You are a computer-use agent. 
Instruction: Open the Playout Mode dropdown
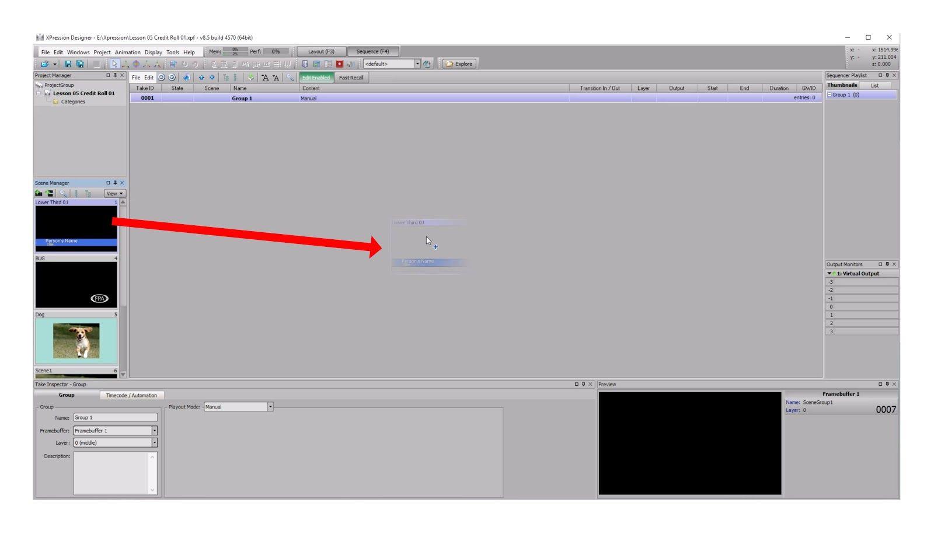coord(270,407)
